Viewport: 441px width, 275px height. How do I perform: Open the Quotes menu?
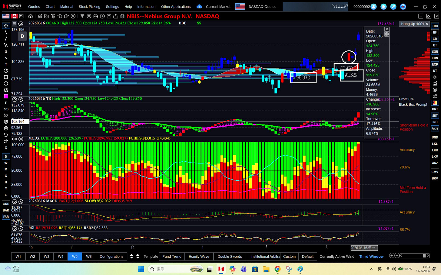pyautogui.click(x=34, y=7)
